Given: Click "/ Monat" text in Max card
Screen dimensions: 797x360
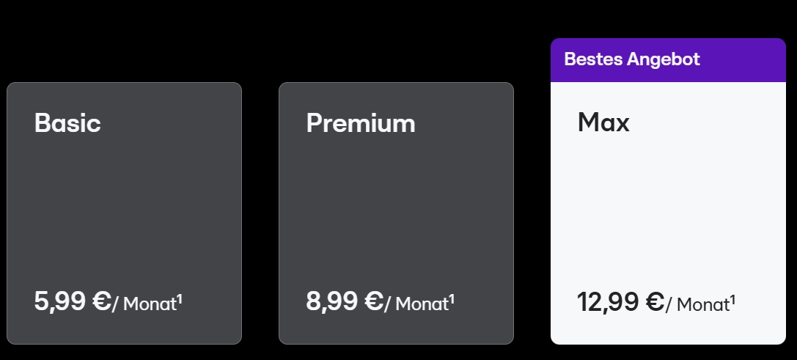Looking at the screenshot, I should 698,305.
